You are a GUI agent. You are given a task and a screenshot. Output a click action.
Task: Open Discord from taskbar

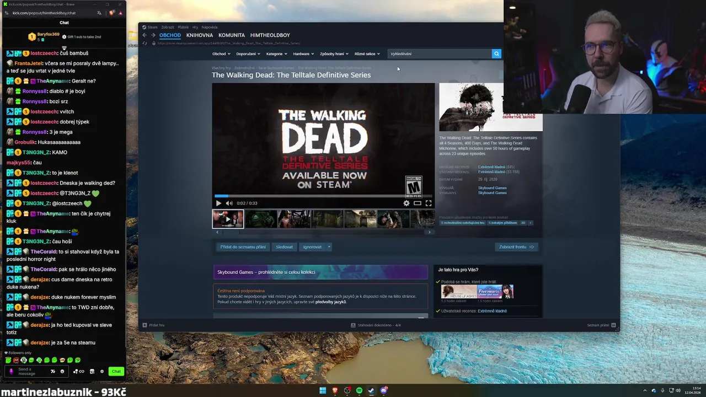384,390
